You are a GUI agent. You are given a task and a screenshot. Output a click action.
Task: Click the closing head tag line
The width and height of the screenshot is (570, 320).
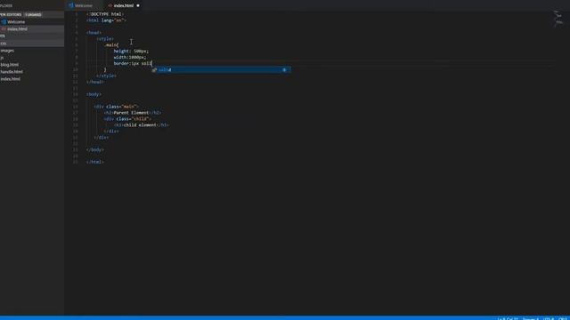click(x=95, y=82)
